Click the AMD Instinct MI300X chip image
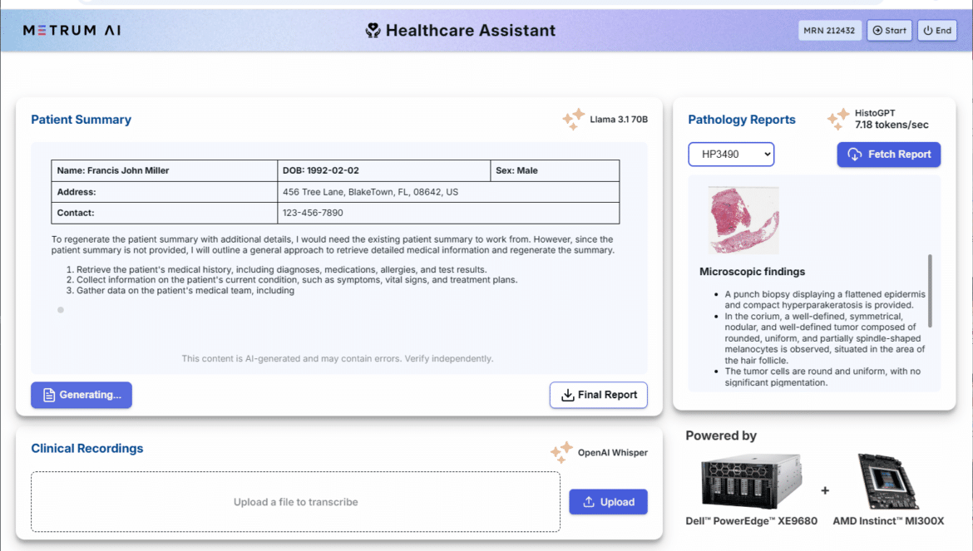973x551 pixels. 888,481
